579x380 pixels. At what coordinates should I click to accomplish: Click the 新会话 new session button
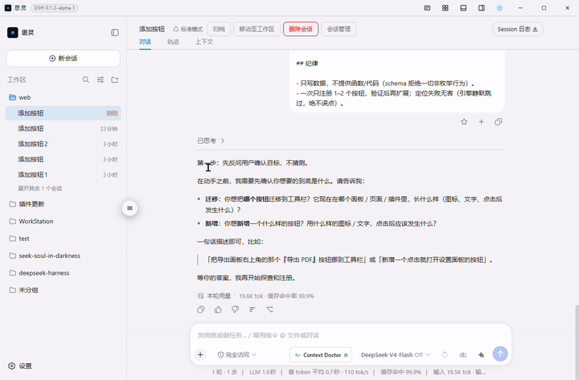click(x=64, y=59)
